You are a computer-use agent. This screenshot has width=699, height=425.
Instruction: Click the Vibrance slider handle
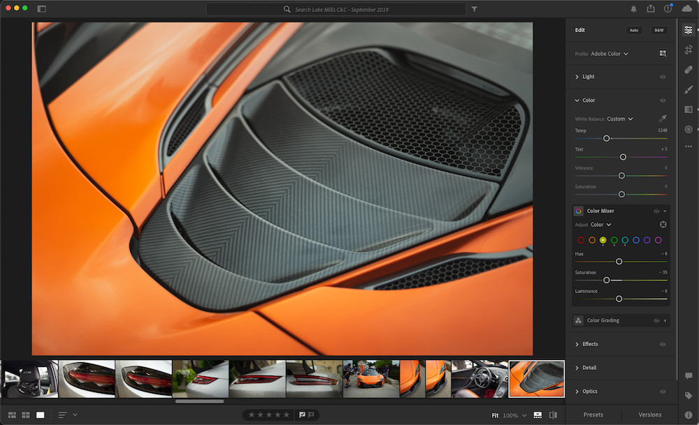pos(621,176)
